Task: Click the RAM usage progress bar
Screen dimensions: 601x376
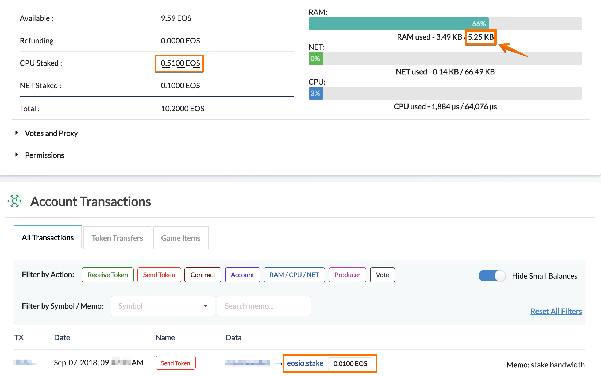Action: [x=445, y=24]
